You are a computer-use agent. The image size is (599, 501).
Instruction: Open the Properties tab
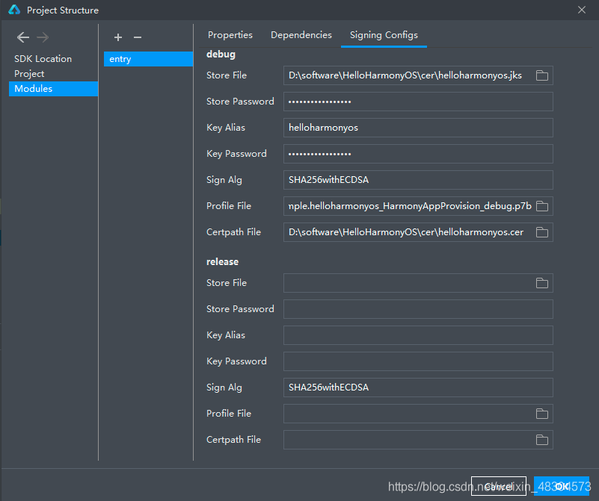pos(230,35)
